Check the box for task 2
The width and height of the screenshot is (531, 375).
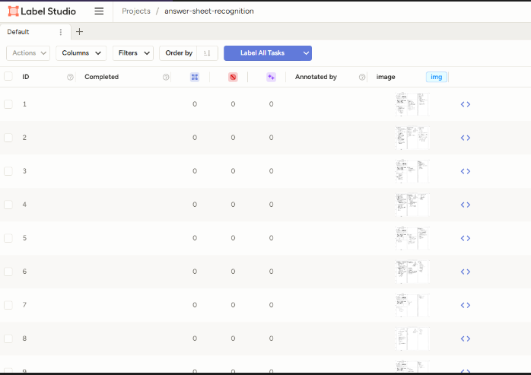pos(8,138)
